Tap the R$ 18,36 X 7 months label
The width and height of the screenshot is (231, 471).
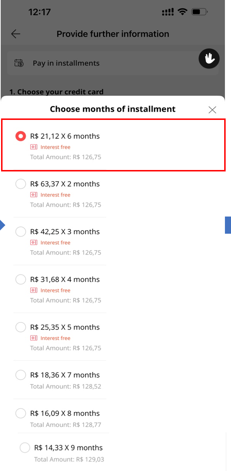(x=65, y=375)
